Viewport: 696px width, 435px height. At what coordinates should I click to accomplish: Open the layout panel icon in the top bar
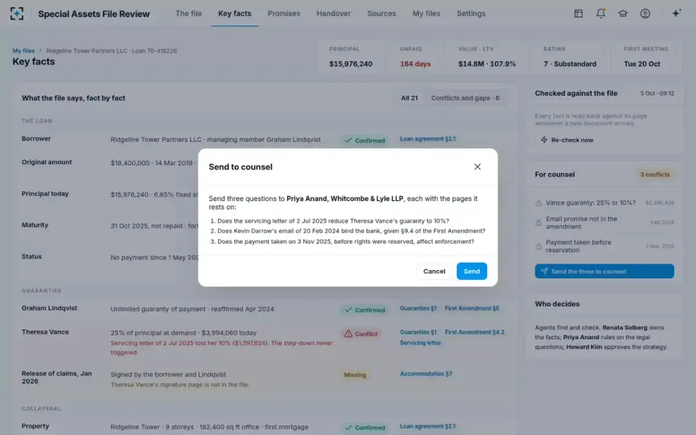(x=578, y=13)
